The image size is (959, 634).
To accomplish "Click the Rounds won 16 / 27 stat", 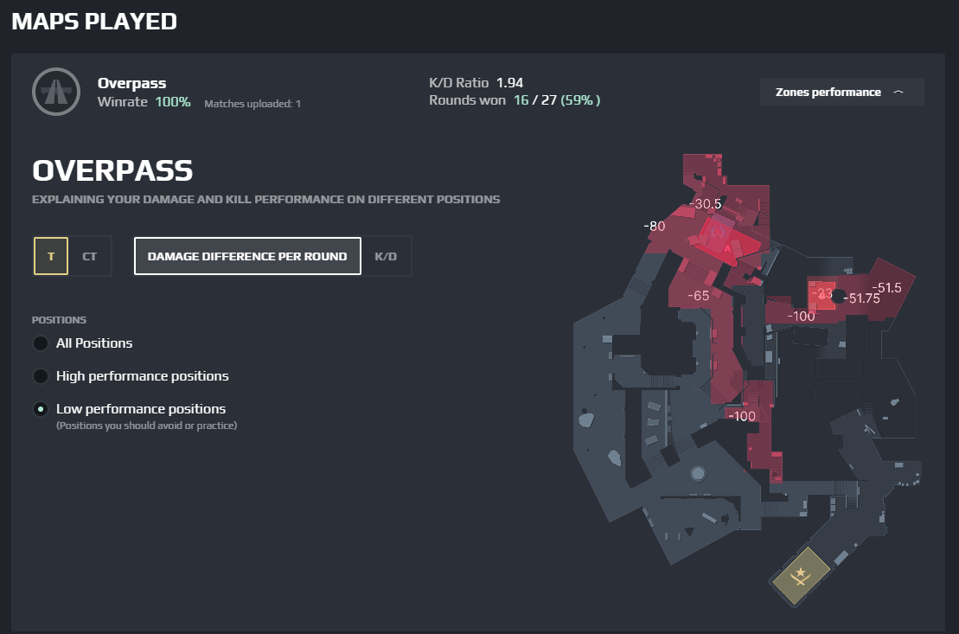I will point(515,99).
